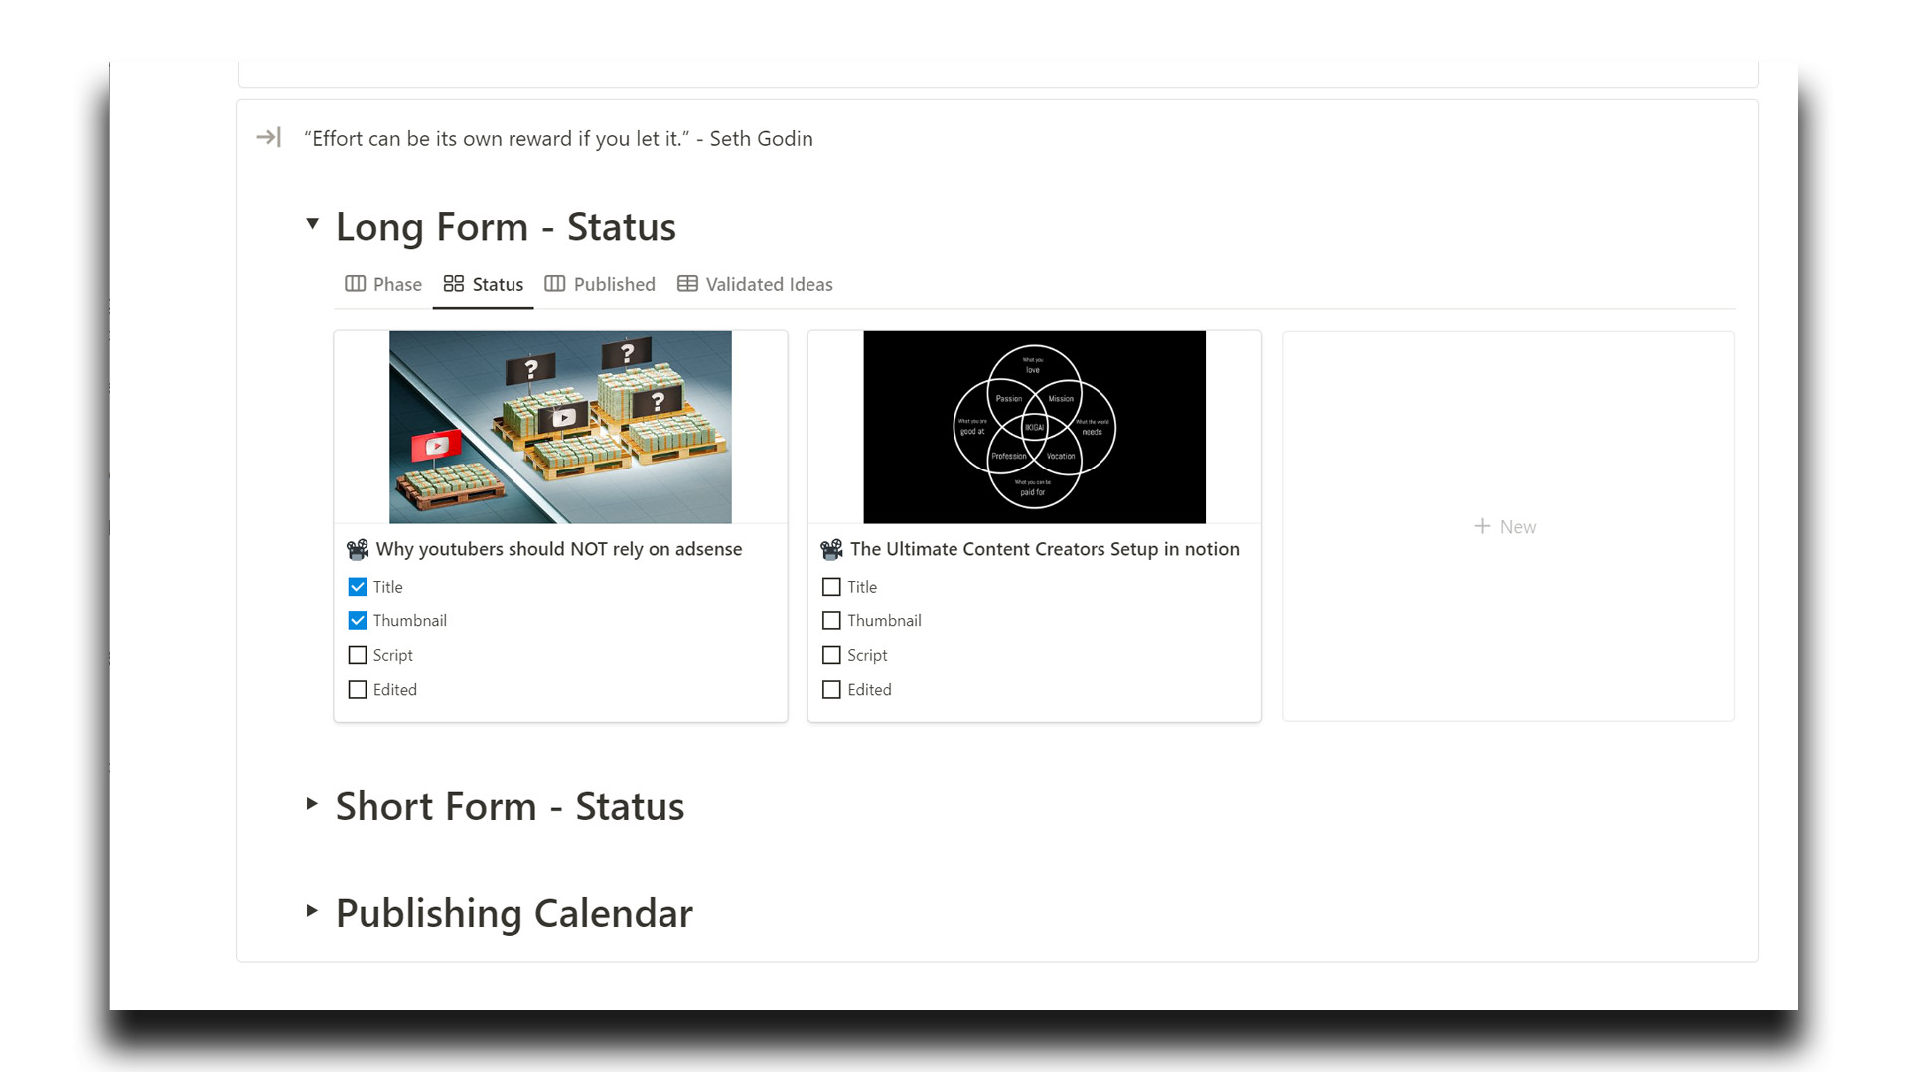Check Script checkbox on adsense video card
The image size is (1907, 1072).
point(358,655)
